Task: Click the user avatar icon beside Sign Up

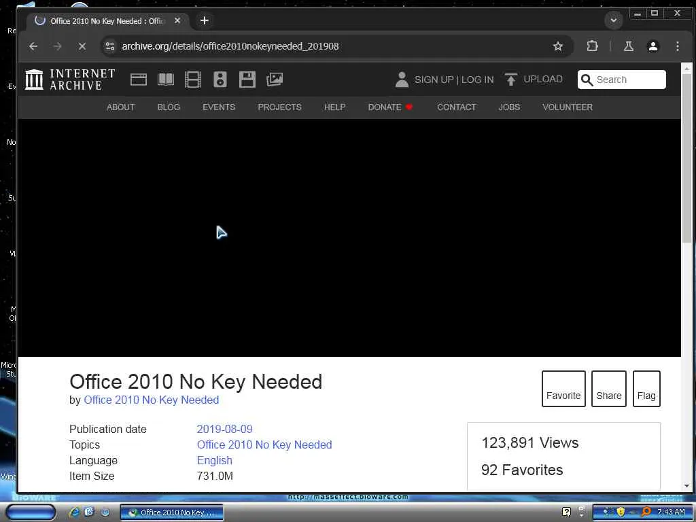Action: tap(402, 80)
